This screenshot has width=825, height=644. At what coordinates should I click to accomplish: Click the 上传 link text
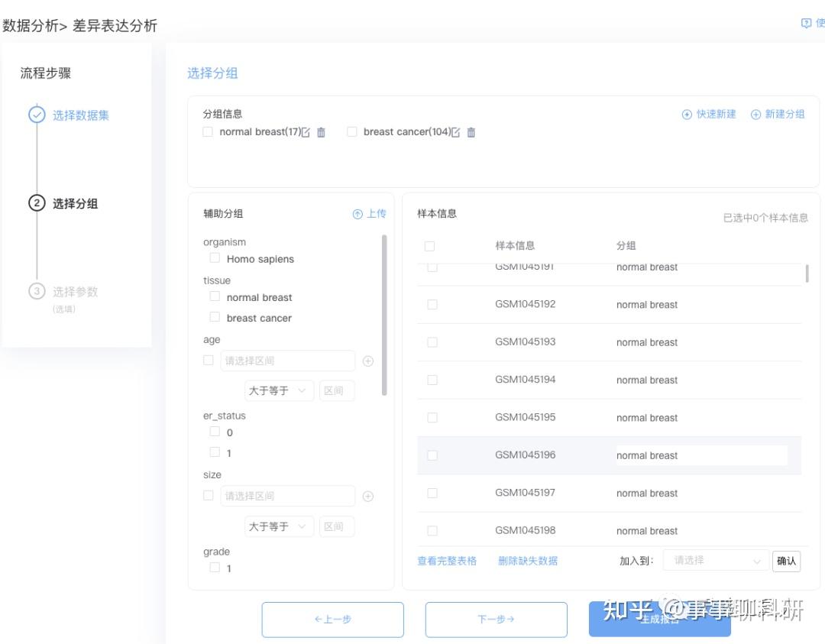tap(376, 214)
